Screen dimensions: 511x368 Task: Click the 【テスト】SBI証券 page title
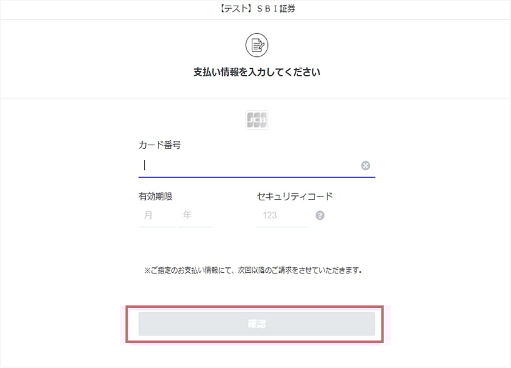point(255,9)
